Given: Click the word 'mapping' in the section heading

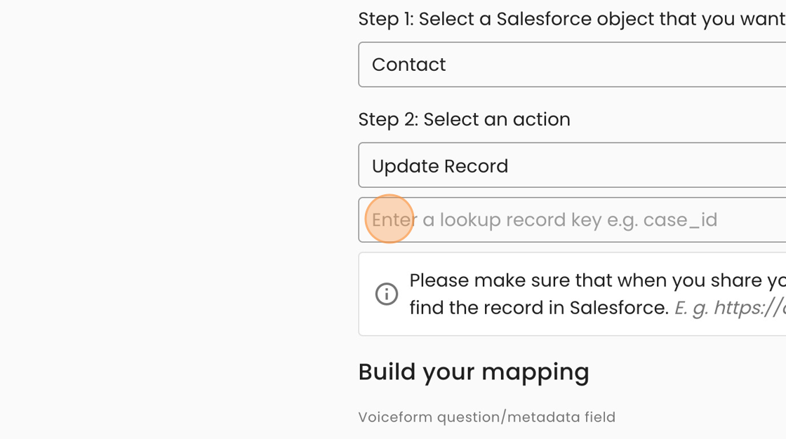Looking at the screenshot, I should click(x=535, y=373).
